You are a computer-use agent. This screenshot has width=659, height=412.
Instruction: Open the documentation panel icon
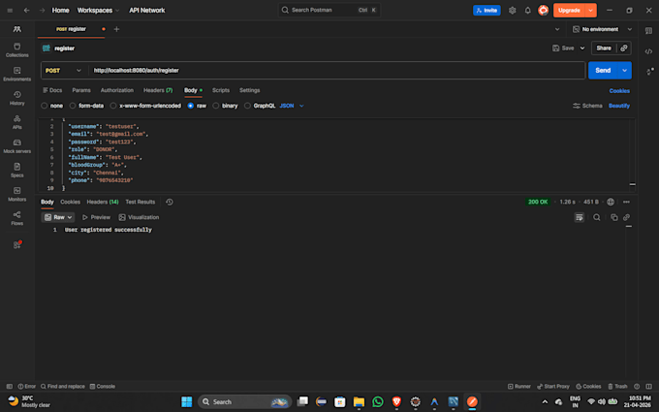click(x=648, y=31)
